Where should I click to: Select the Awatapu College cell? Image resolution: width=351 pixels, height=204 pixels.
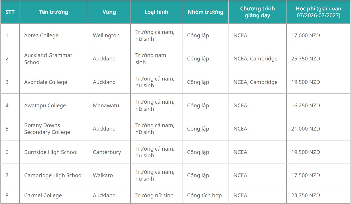pyautogui.click(x=45, y=106)
